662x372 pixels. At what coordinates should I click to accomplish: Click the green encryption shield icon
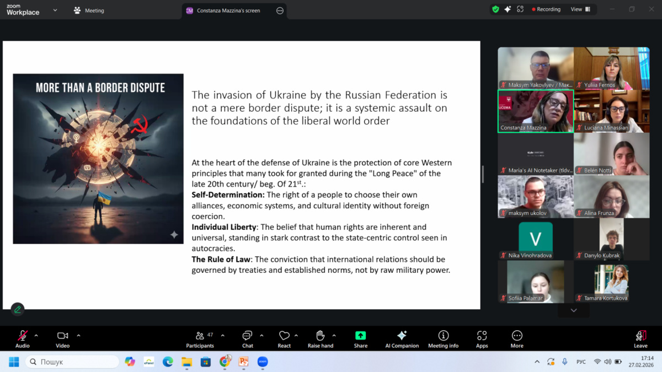point(495,9)
